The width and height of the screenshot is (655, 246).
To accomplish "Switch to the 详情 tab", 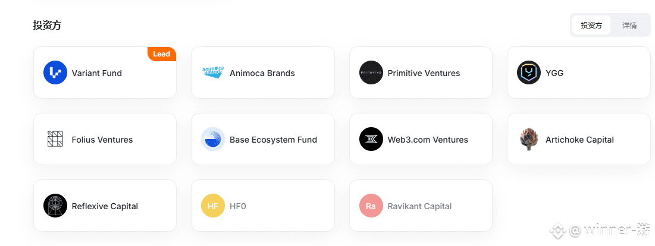I will pyautogui.click(x=629, y=26).
